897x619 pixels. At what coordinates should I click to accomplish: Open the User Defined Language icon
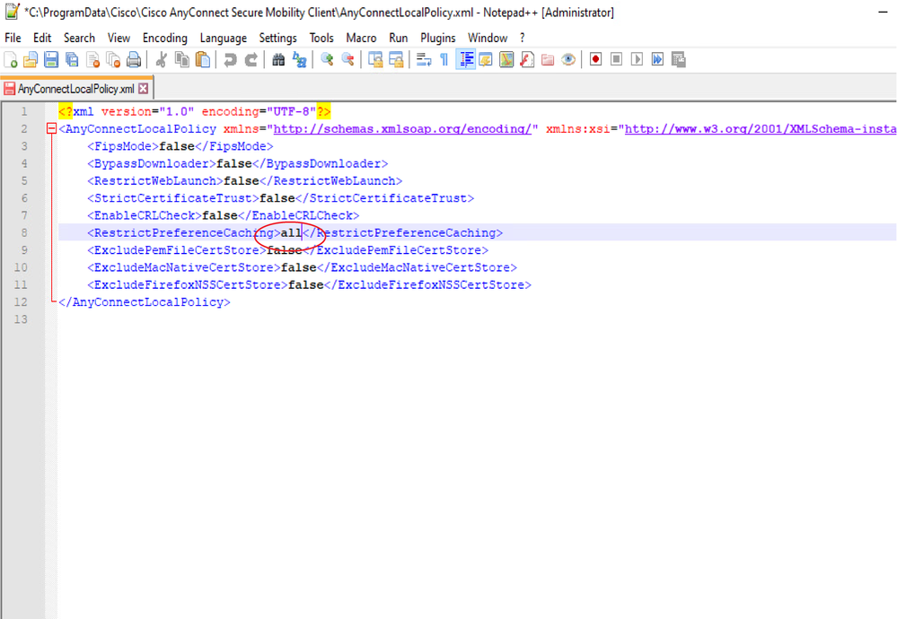pos(486,59)
